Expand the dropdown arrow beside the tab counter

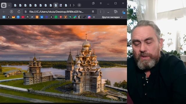(x=9, y=5)
